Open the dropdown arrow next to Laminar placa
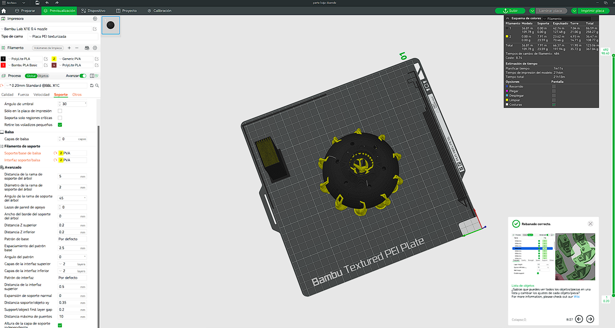615x328 pixels. click(532, 11)
